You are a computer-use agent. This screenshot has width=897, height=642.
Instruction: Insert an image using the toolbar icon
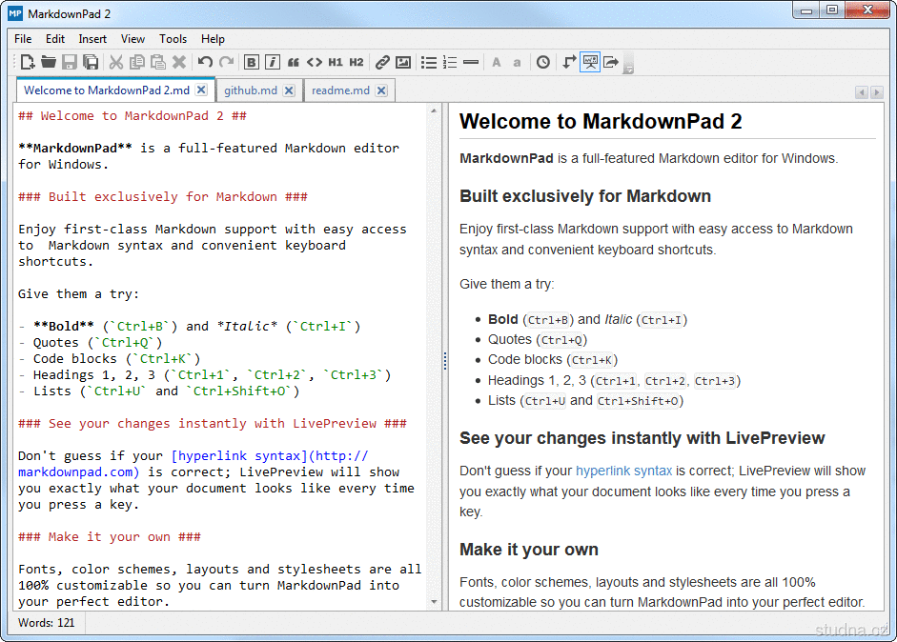403,62
